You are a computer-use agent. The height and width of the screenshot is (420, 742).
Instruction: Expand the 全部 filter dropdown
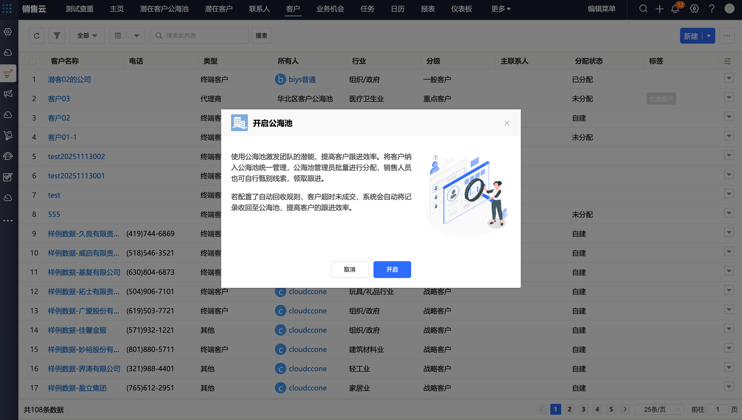pos(87,36)
